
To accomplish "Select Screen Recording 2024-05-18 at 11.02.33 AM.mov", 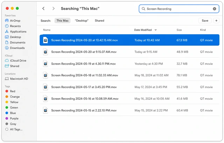I will (129, 75).
